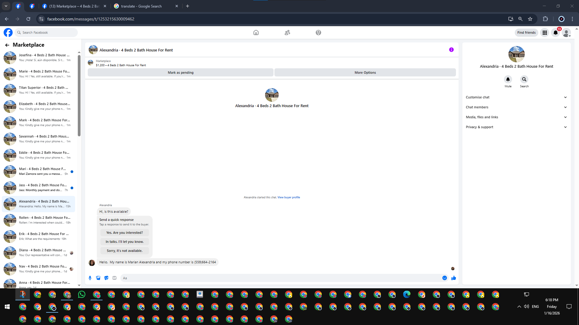579x325 pixels.
Task: Expand Chat members section
Action: tap(516, 107)
